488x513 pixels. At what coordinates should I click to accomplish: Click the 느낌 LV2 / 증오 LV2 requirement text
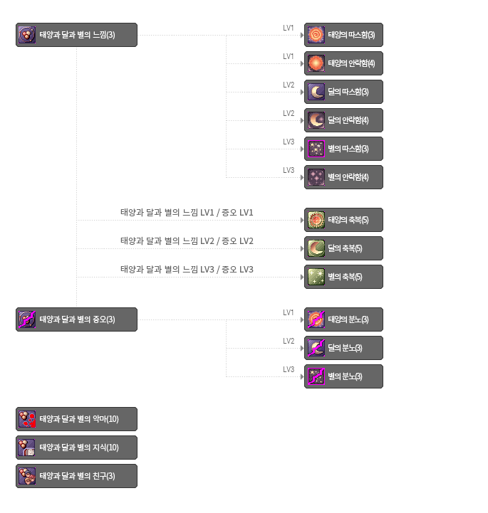click(x=187, y=241)
